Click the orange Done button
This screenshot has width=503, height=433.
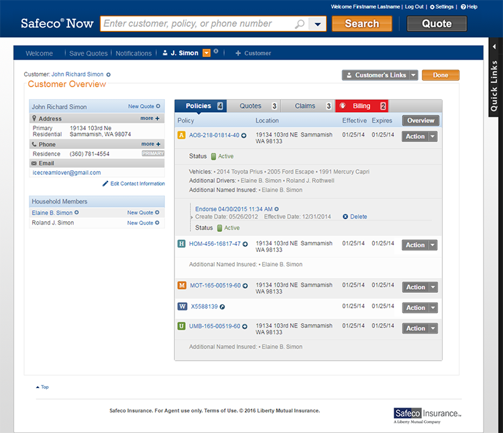[441, 75]
